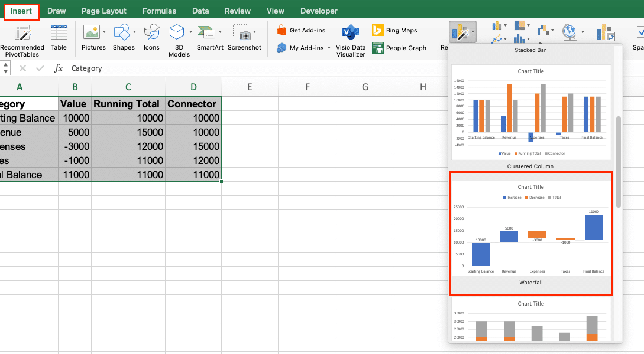Expand the line chart dropdown arrow
Screen dimensions: 644x354
coord(505,40)
